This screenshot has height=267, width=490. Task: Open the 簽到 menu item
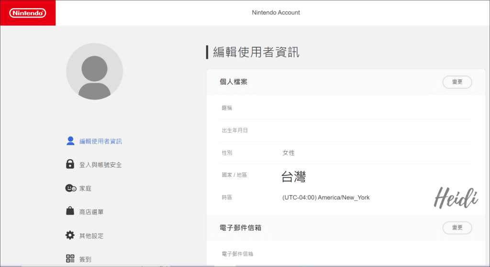click(x=85, y=259)
